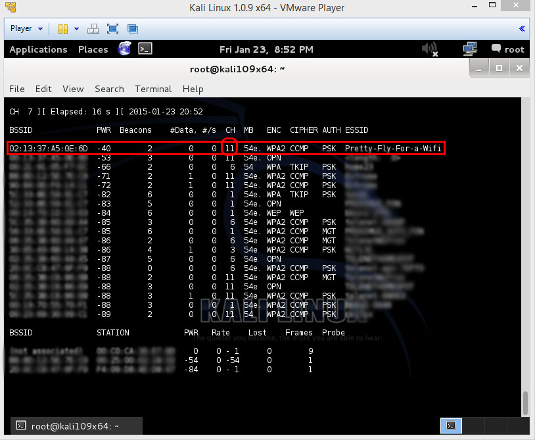Open the Terminal menu in the menu bar

153,89
